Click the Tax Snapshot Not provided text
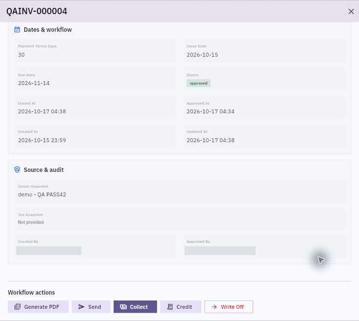The width and height of the screenshot is (359, 321). point(31,222)
